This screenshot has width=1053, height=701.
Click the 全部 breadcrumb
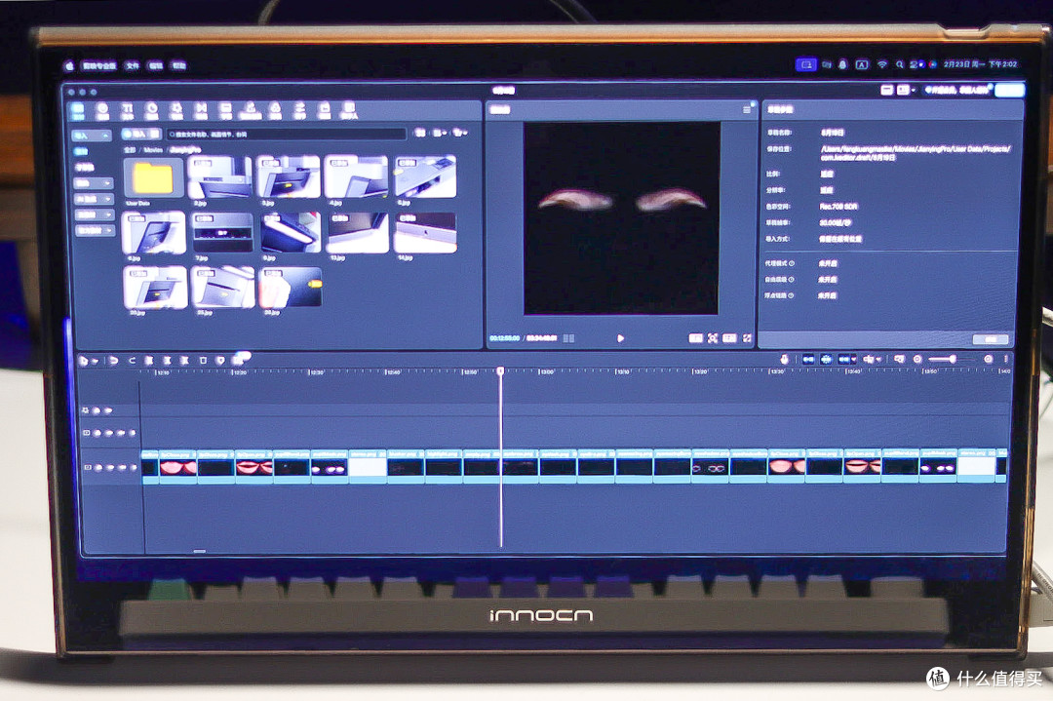point(130,150)
